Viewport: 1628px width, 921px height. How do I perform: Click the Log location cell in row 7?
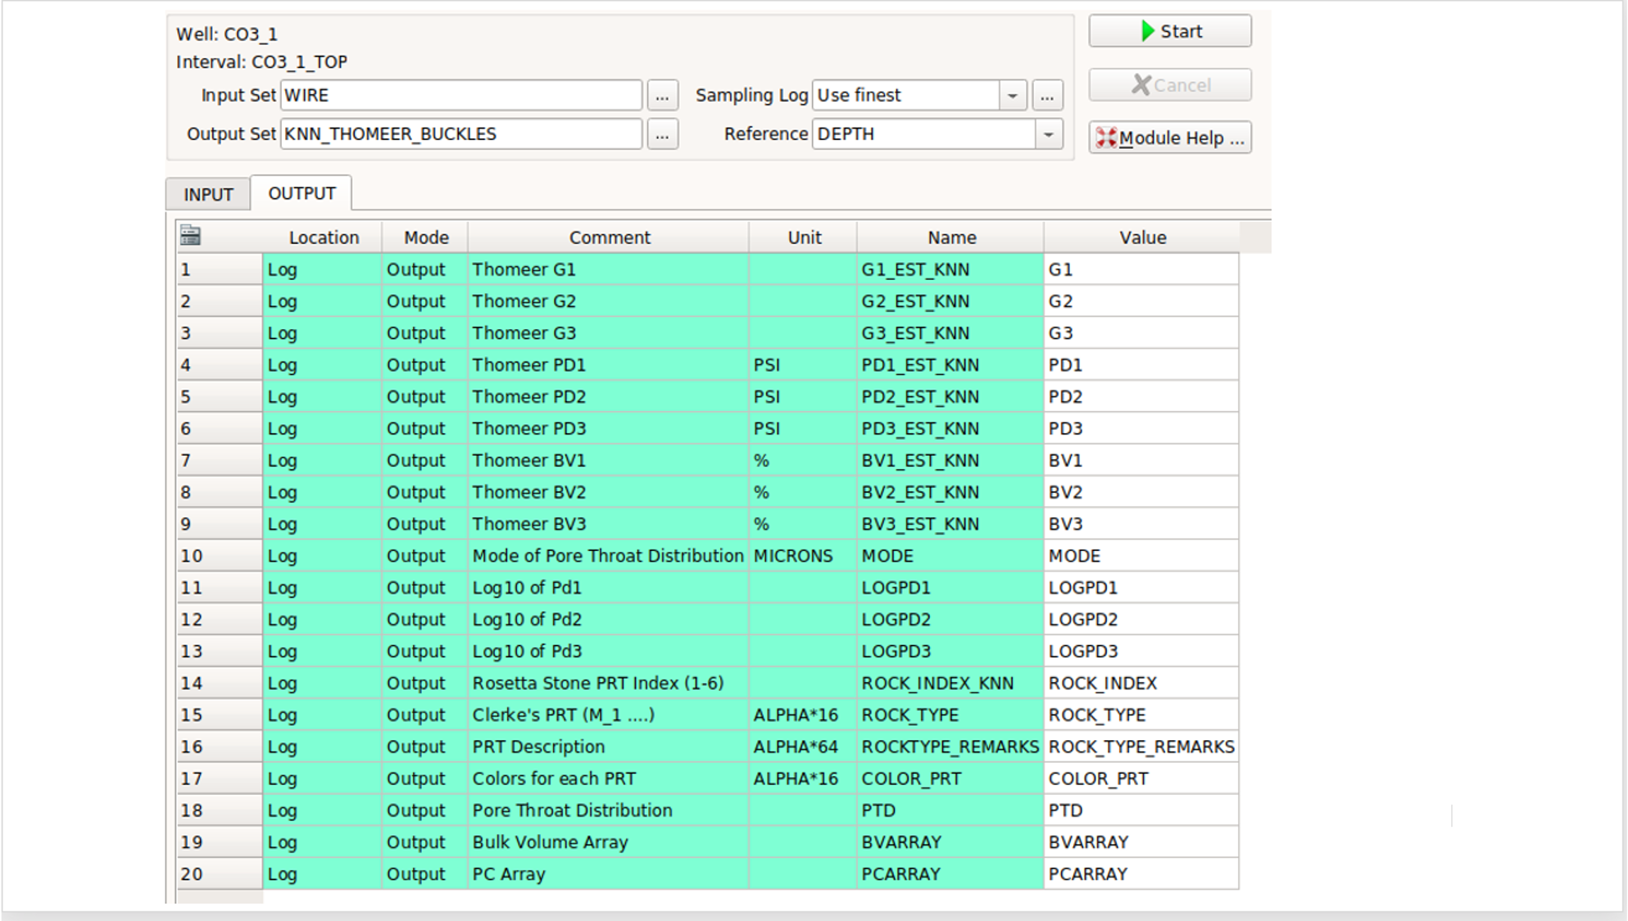click(x=322, y=461)
